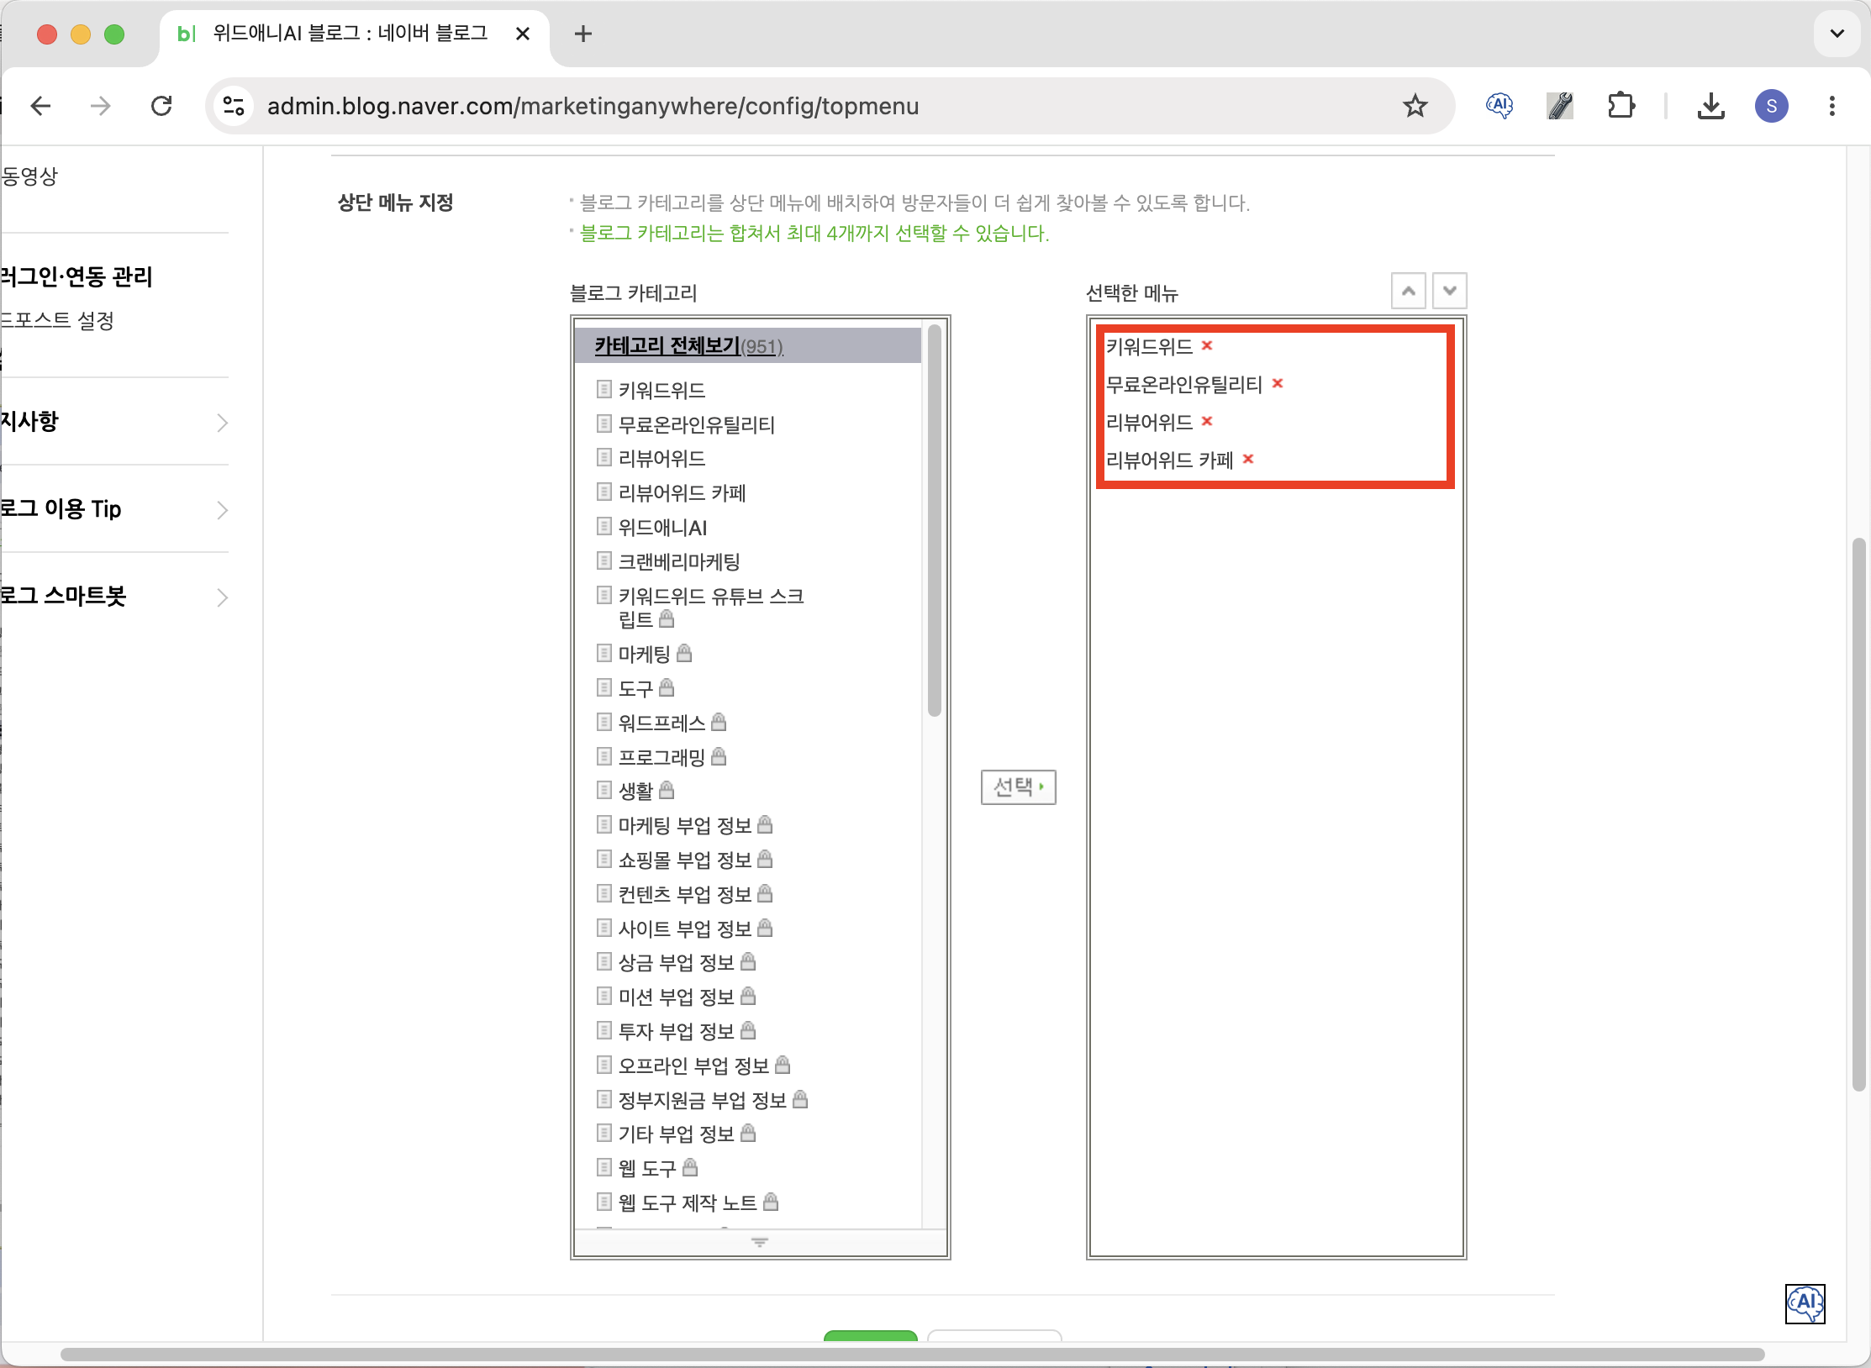
Task: Open a new browser tab
Action: (x=583, y=34)
